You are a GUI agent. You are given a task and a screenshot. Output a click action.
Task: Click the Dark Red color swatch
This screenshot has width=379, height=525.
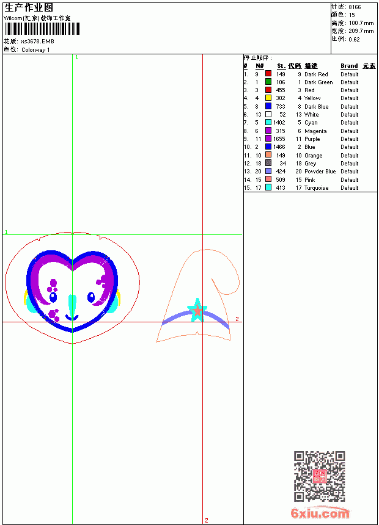point(268,74)
